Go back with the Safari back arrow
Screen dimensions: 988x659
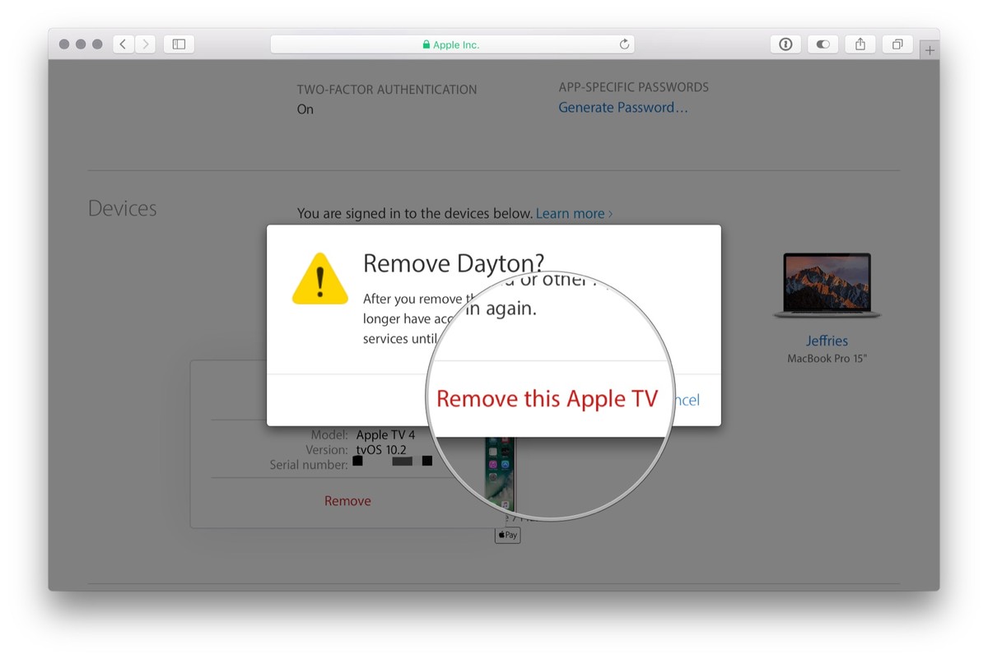123,44
